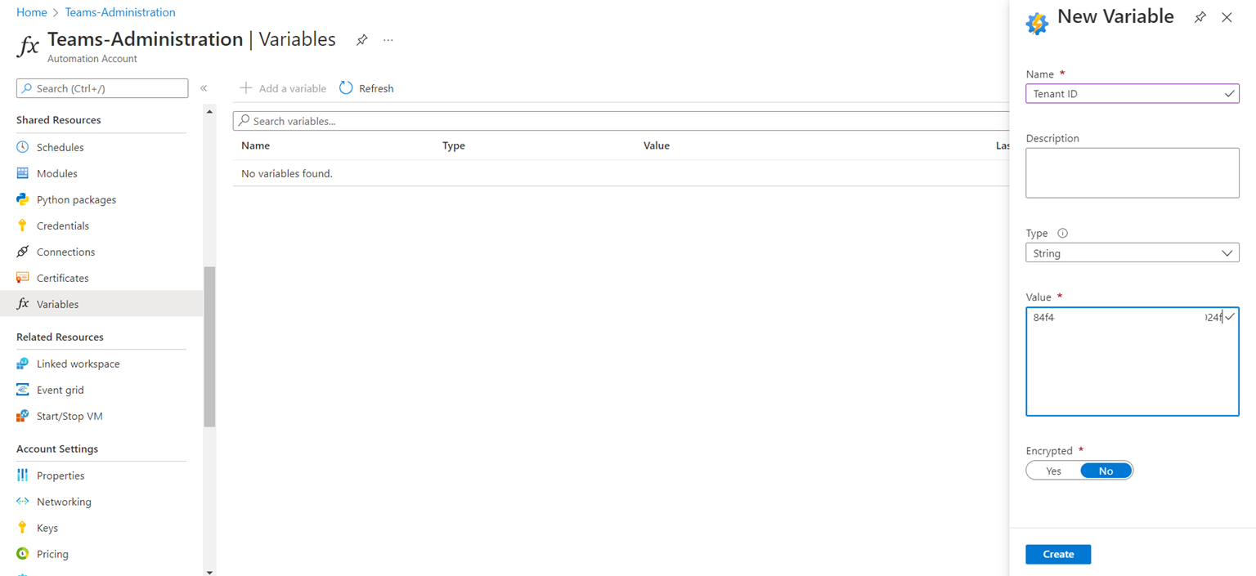Screen dimensions: 1256x576
Task: Set Encrypted toggle to Yes
Action: (x=1053, y=471)
